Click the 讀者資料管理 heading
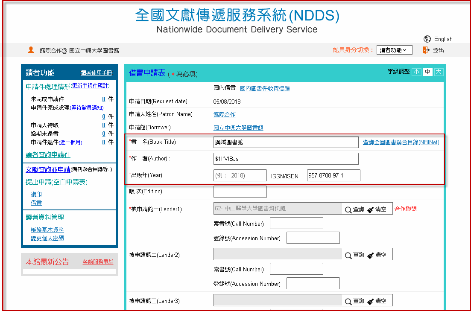 pos(45,217)
